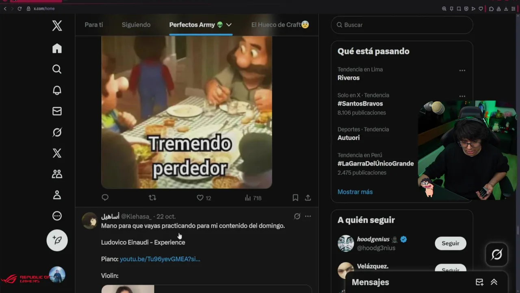The width and height of the screenshot is (520, 293).
Task: Open ad blocker shield in browser toolbar
Action: 466,9
